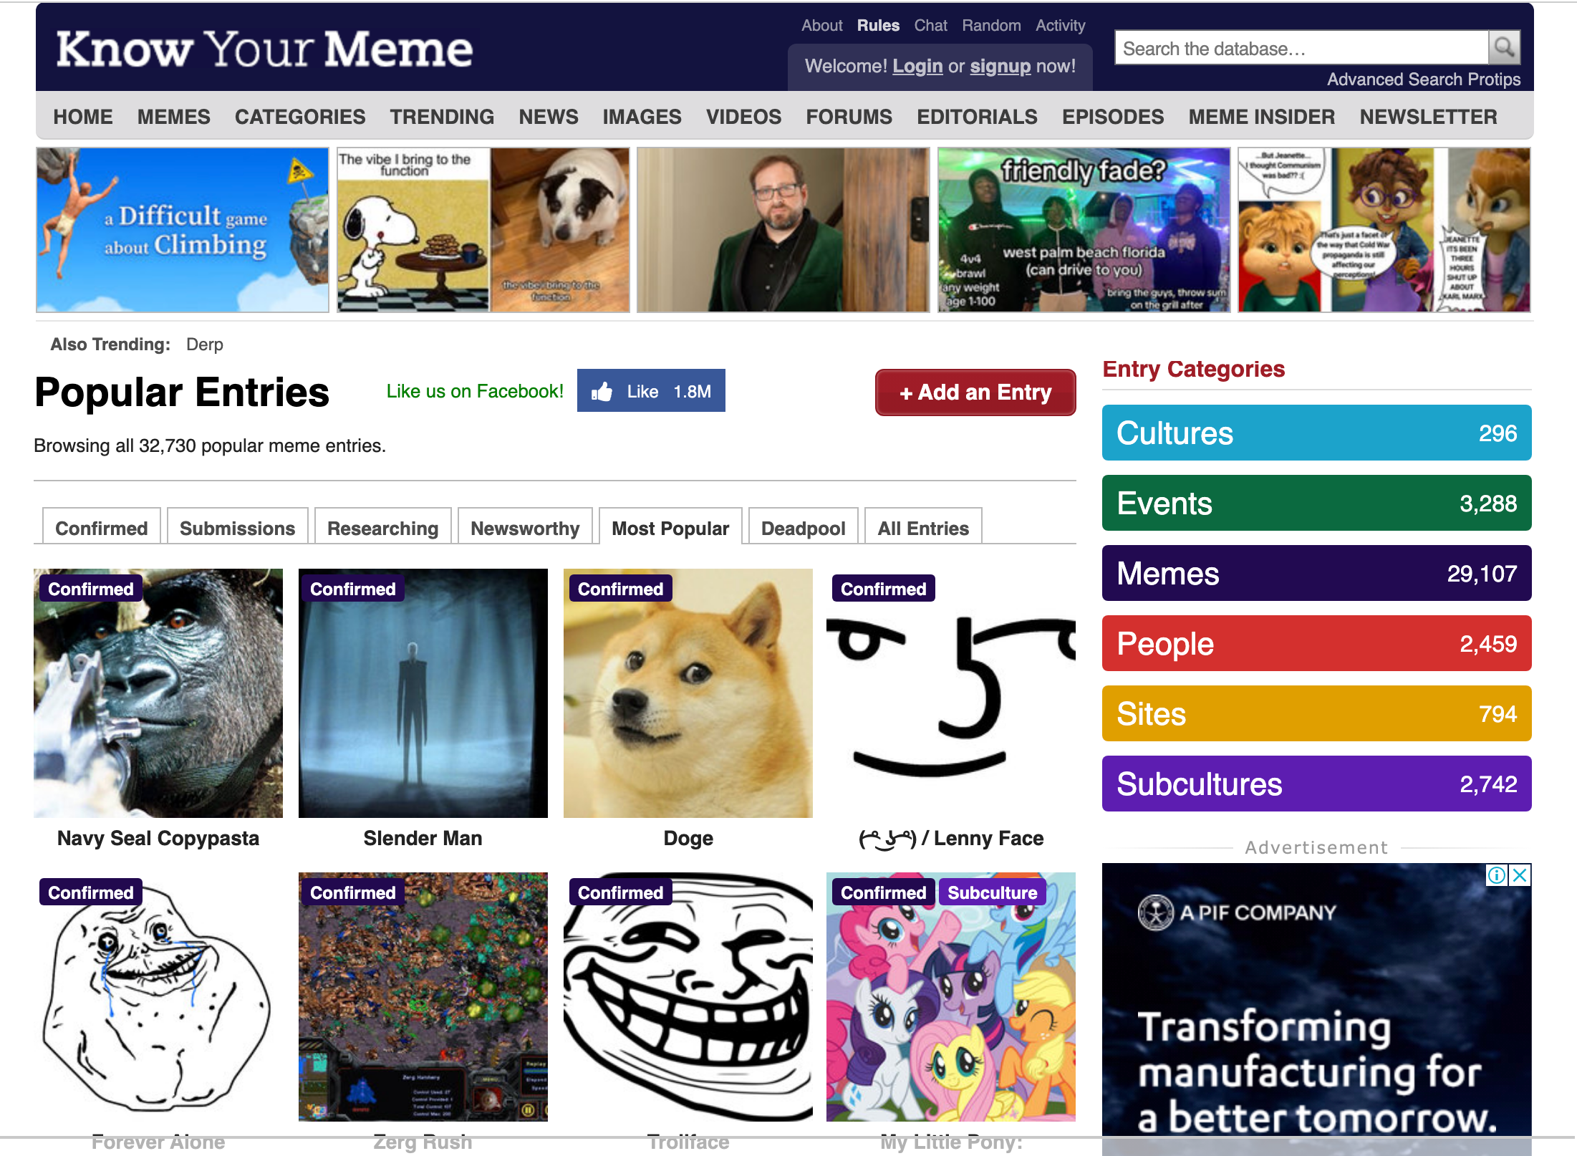Click the Add an Entry button
Viewport: 1577px width, 1156px height.
975,392
